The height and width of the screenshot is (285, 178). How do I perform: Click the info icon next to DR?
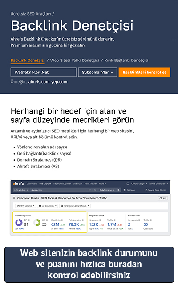click(x=29, y=220)
